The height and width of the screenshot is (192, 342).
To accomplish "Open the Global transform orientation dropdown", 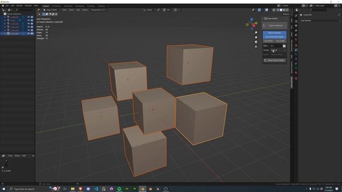I will pos(150,10).
